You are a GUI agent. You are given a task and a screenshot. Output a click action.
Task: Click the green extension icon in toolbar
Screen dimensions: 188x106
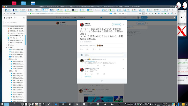click(x=165, y=14)
